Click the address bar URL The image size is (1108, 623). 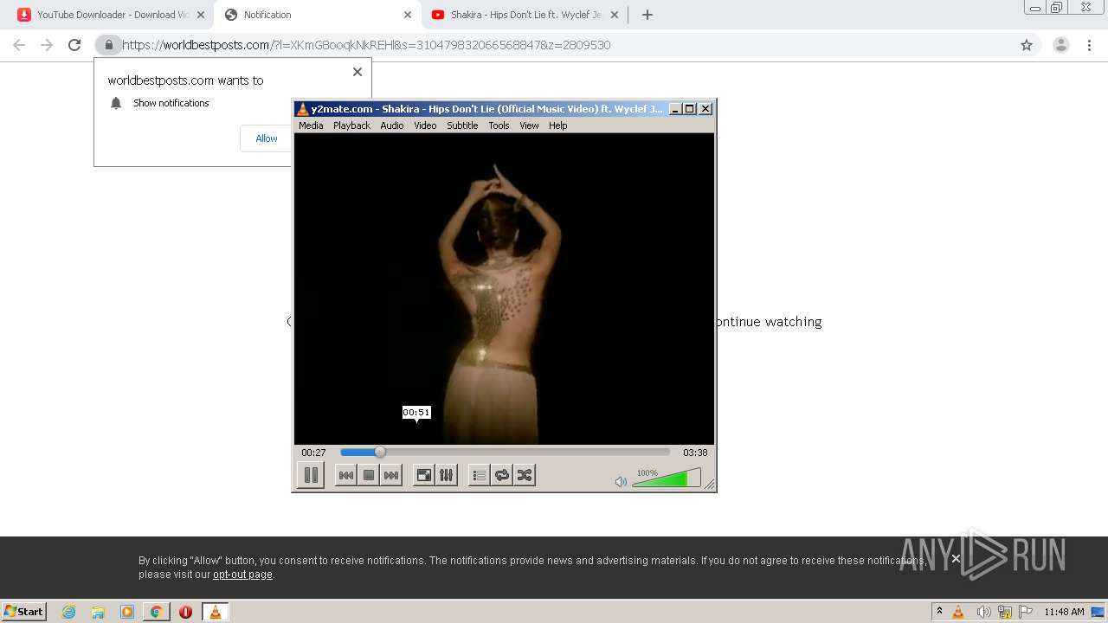pos(366,45)
